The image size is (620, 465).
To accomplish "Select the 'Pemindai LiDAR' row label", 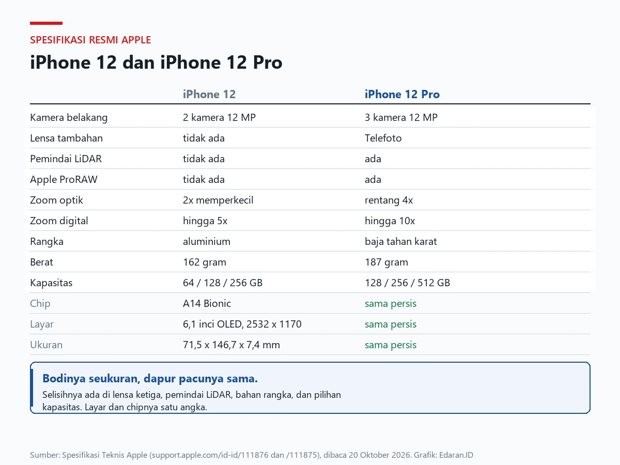I will point(66,159).
